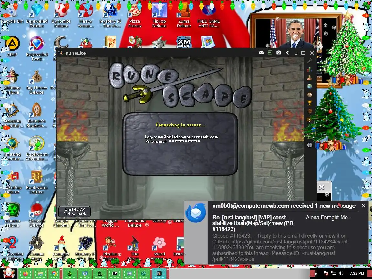Open File Explorer from the taskbar
Viewport: 372px width, 279px height.
click(40, 274)
